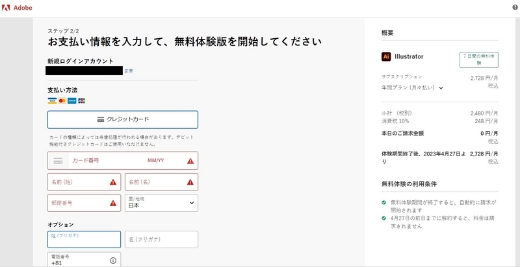The image size is (520, 267).
Task: Click the 名前 (姓) last name field
Action: [84, 182]
